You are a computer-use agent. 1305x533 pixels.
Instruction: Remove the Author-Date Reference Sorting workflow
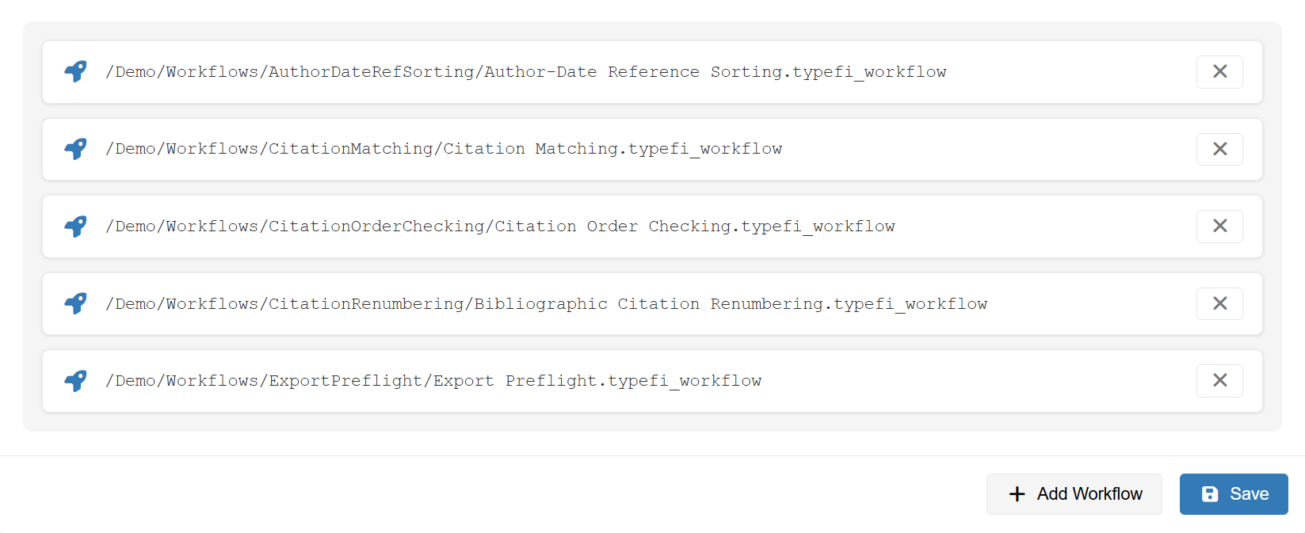[1219, 71]
